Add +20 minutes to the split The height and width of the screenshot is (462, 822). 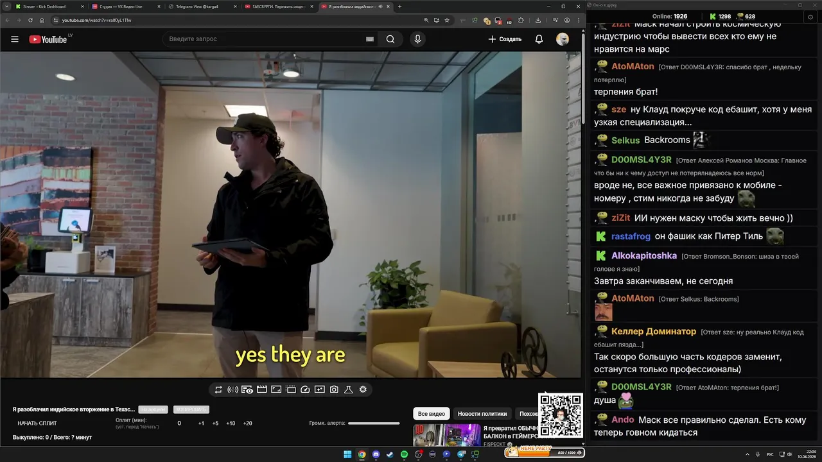pos(247,424)
